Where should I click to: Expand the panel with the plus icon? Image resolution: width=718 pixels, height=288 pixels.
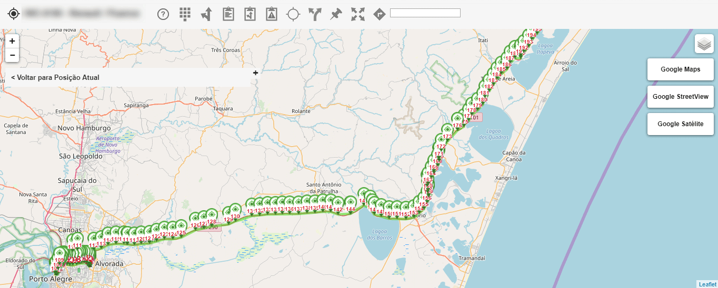click(x=255, y=73)
